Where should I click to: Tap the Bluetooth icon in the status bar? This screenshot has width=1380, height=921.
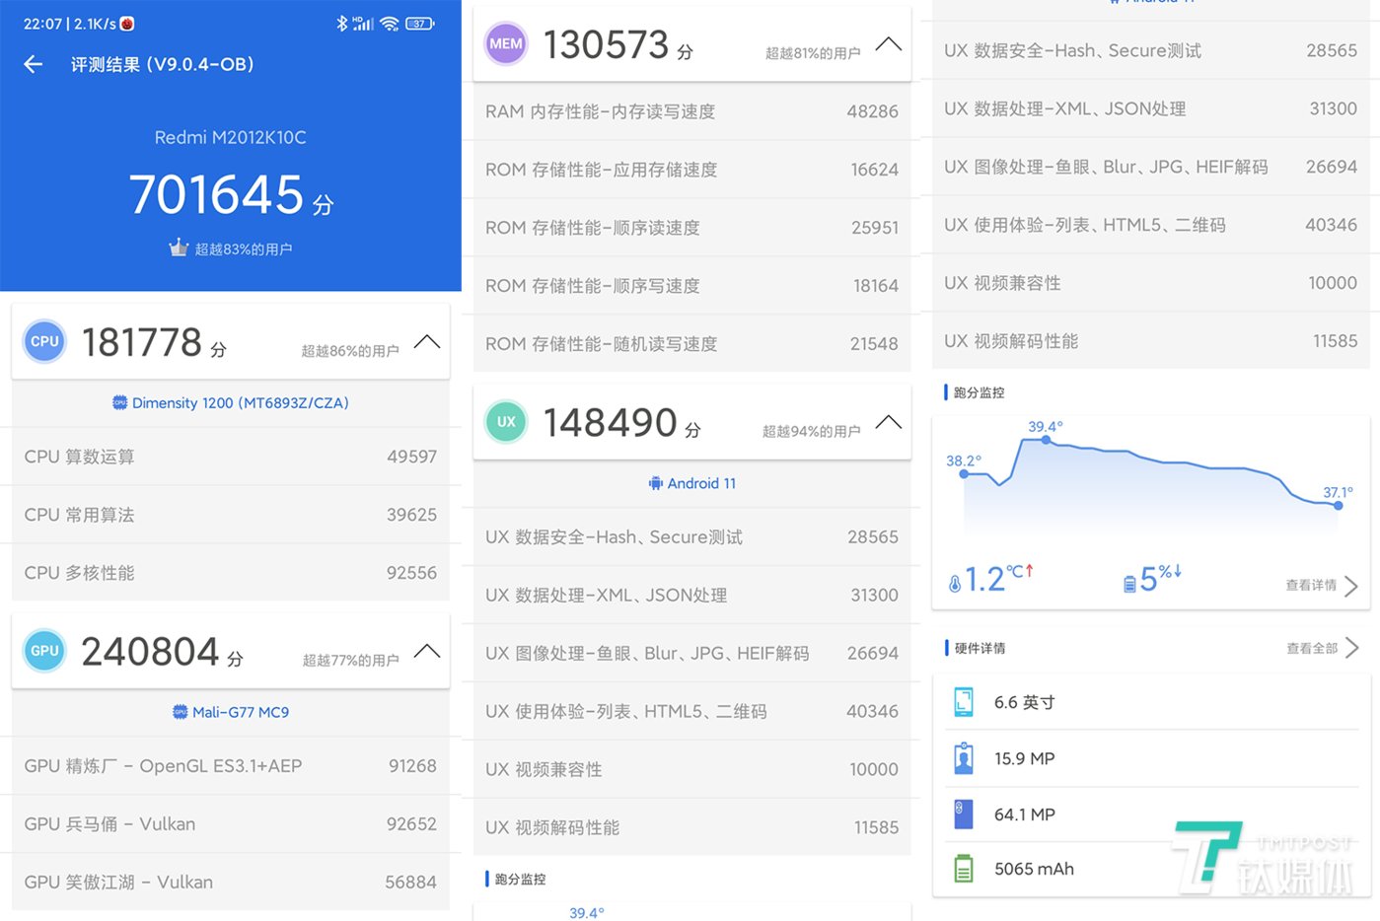click(341, 23)
